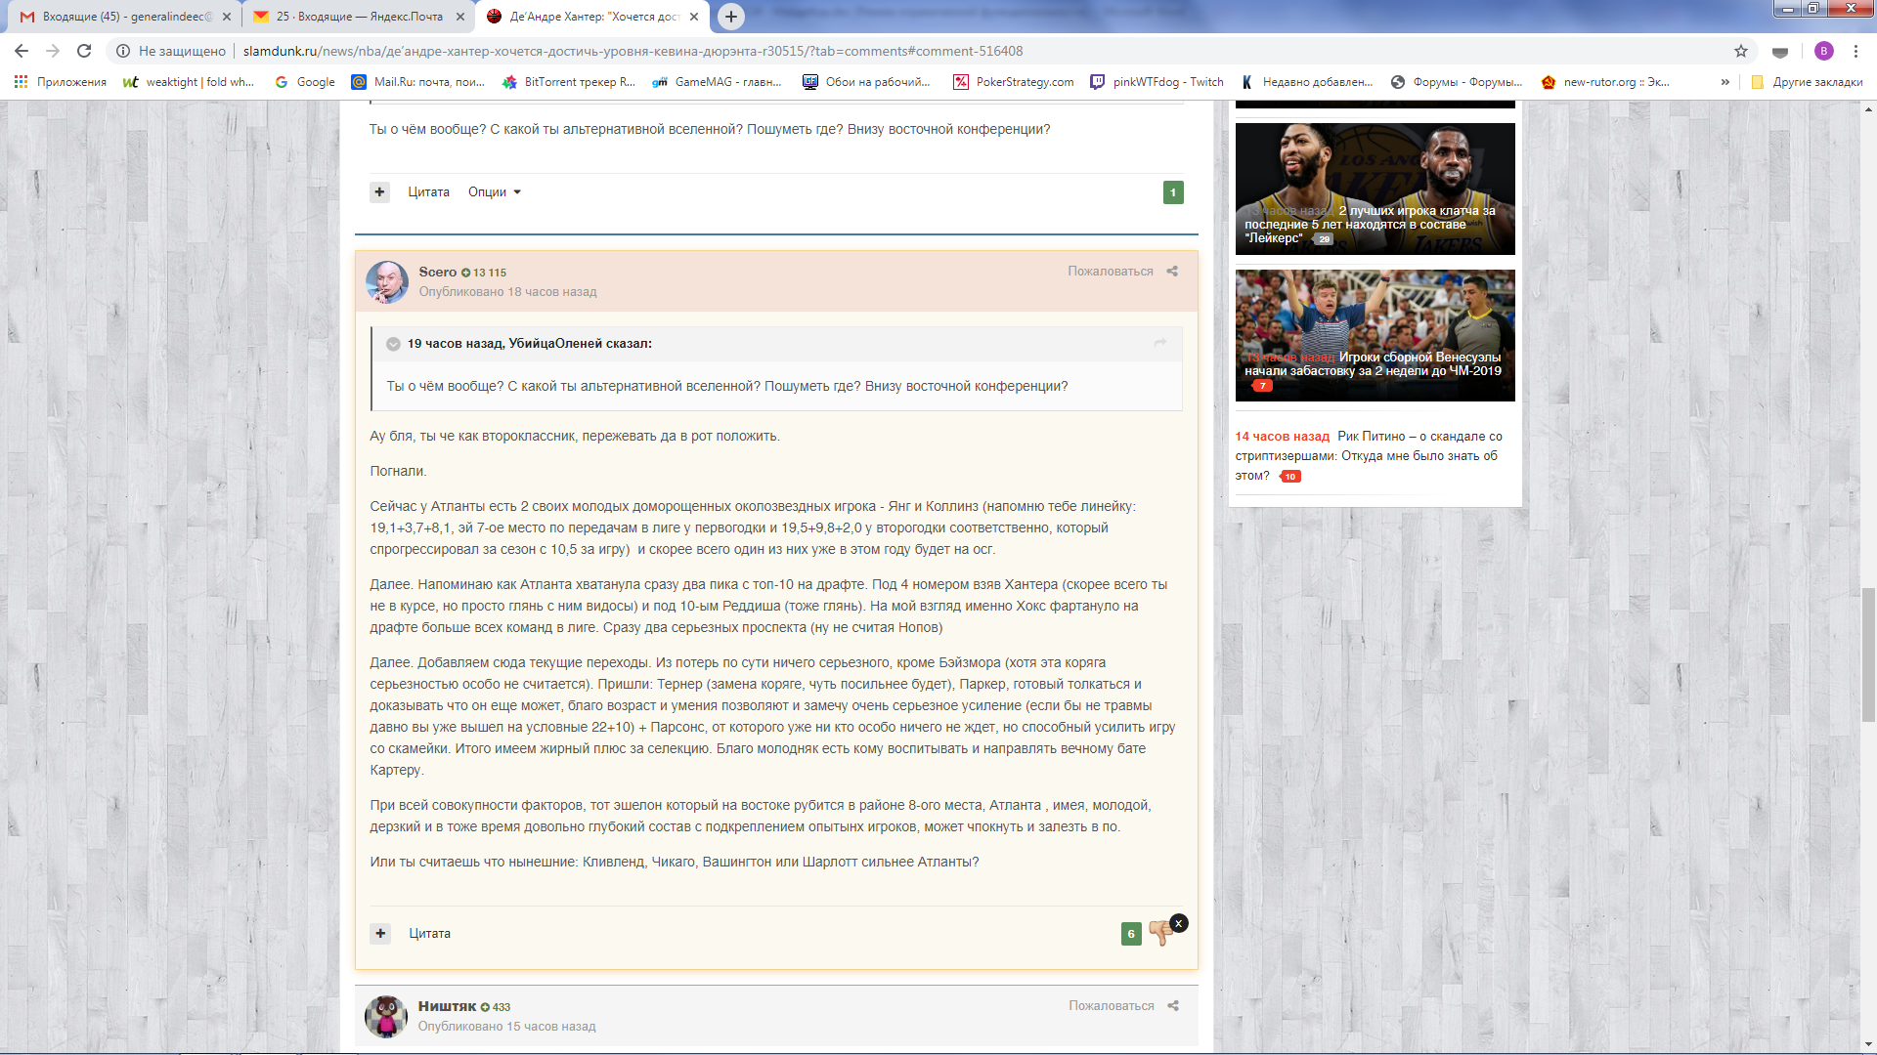
Task: Open Форумы bookmark
Action: click(x=1457, y=82)
